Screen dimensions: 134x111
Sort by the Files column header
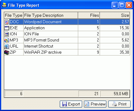pos(89,15)
